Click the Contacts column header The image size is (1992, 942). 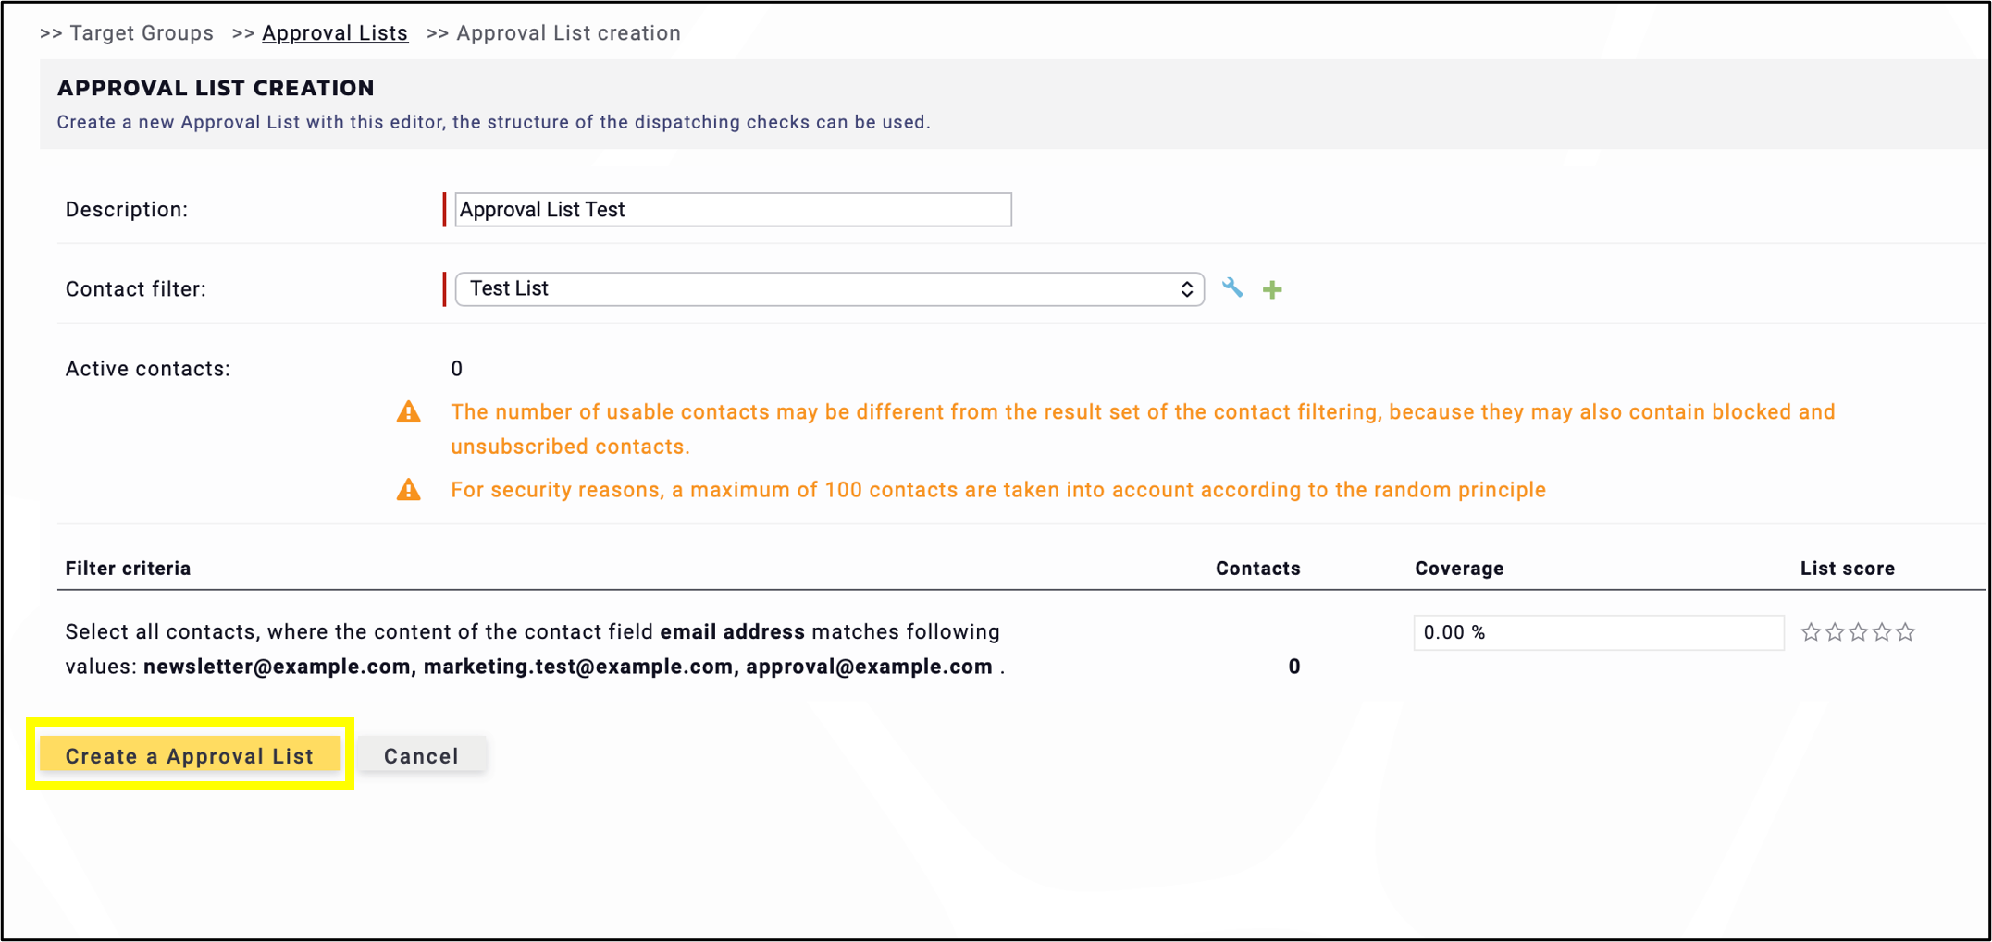pyautogui.click(x=1257, y=569)
